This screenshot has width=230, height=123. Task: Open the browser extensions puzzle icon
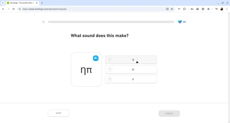(184, 9)
